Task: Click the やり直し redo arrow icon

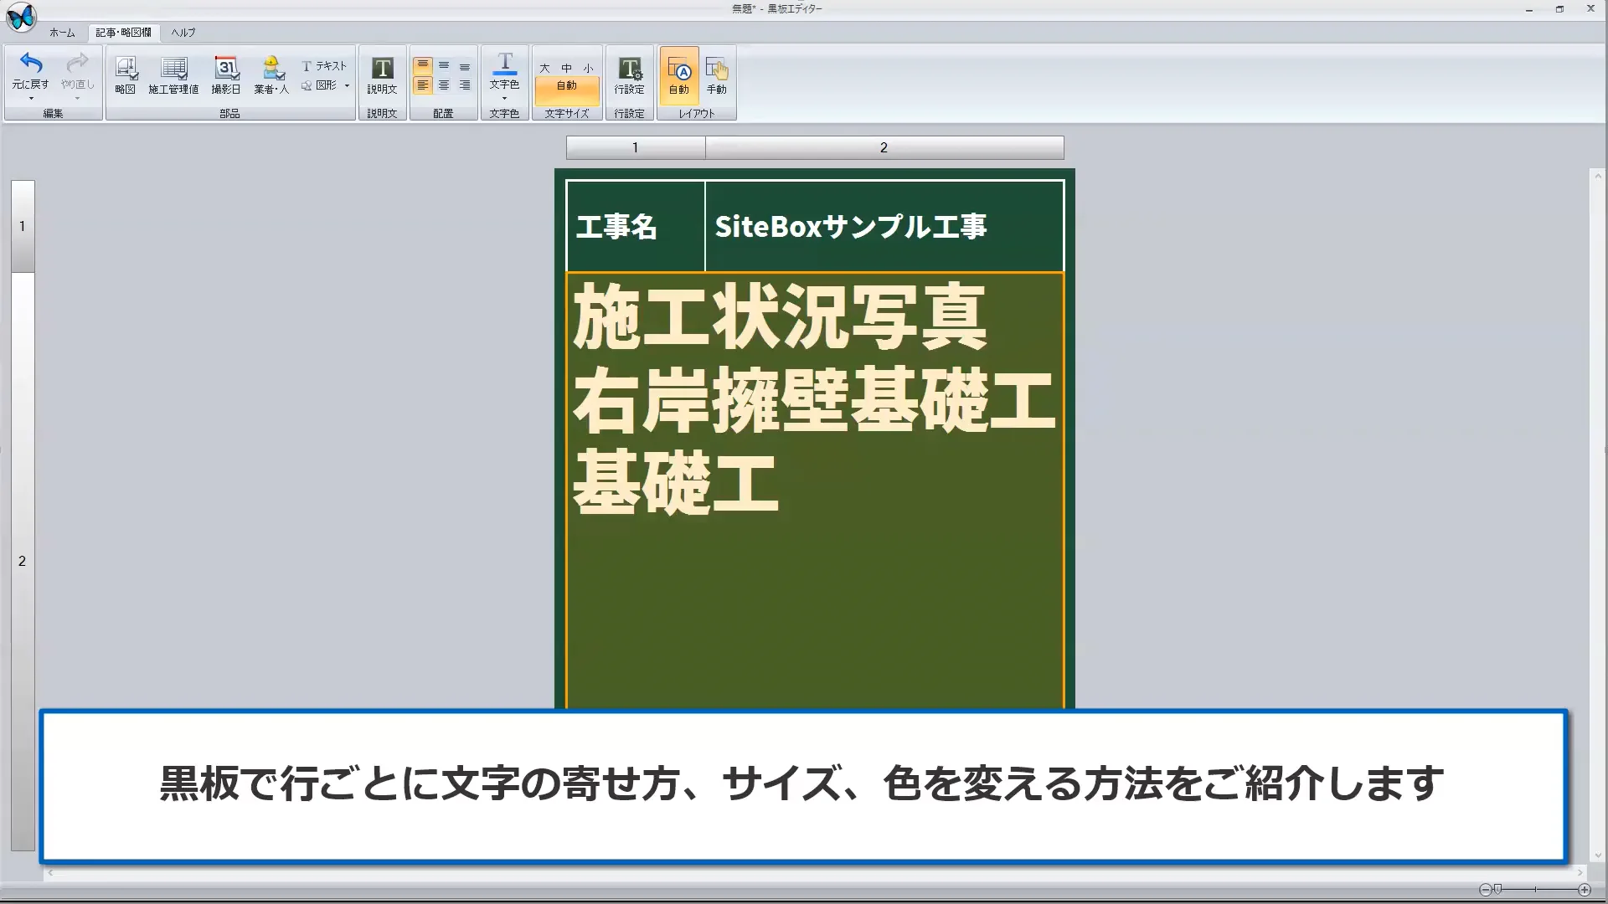Action: (77, 63)
